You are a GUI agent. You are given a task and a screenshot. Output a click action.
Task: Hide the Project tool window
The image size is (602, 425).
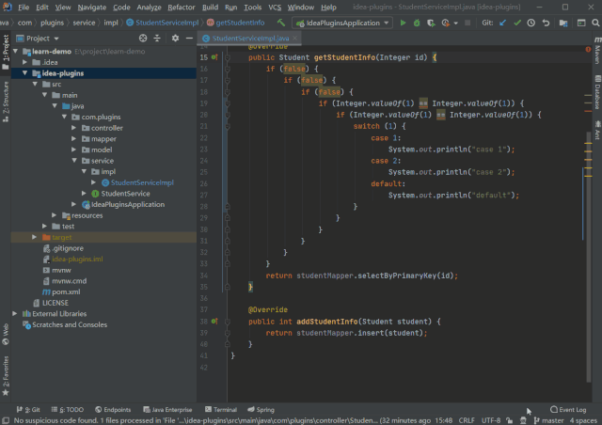coord(189,39)
